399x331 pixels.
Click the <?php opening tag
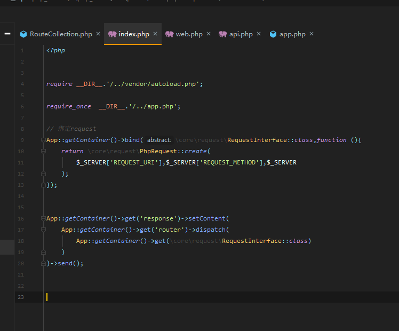point(55,50)
